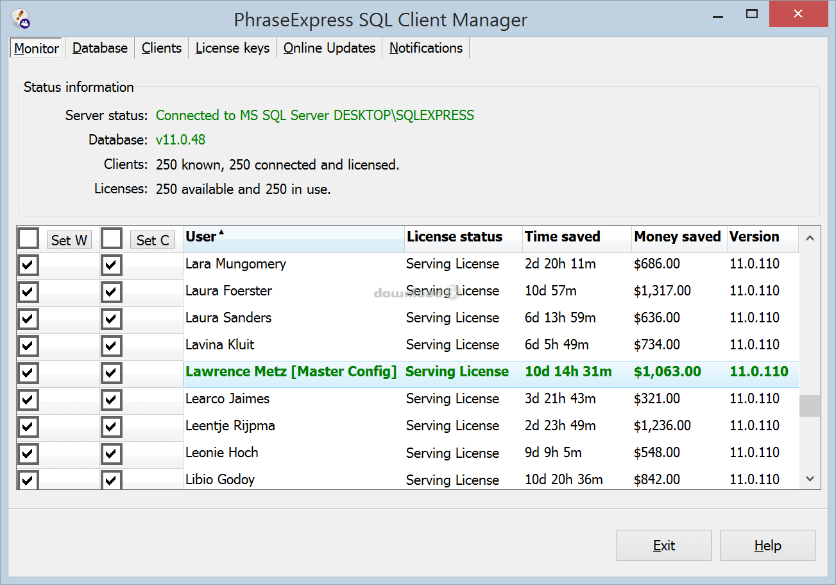
Task: Uncheck first checkbox in Laura Foerster row
Action: point(28,292)
